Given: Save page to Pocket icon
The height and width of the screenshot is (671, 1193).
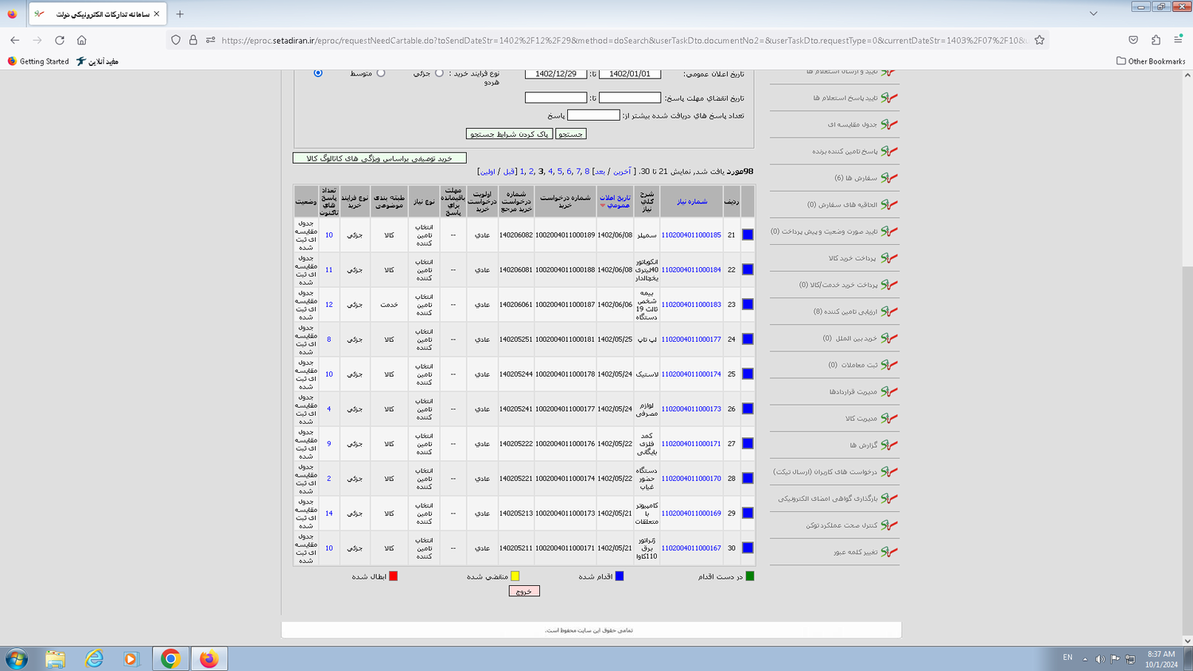Looking at the screenshot, I should point(1133,40).
